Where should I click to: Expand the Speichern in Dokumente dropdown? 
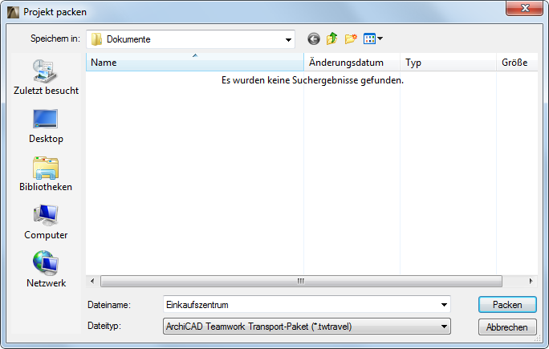pyautogui.click(x=288, y=39)
